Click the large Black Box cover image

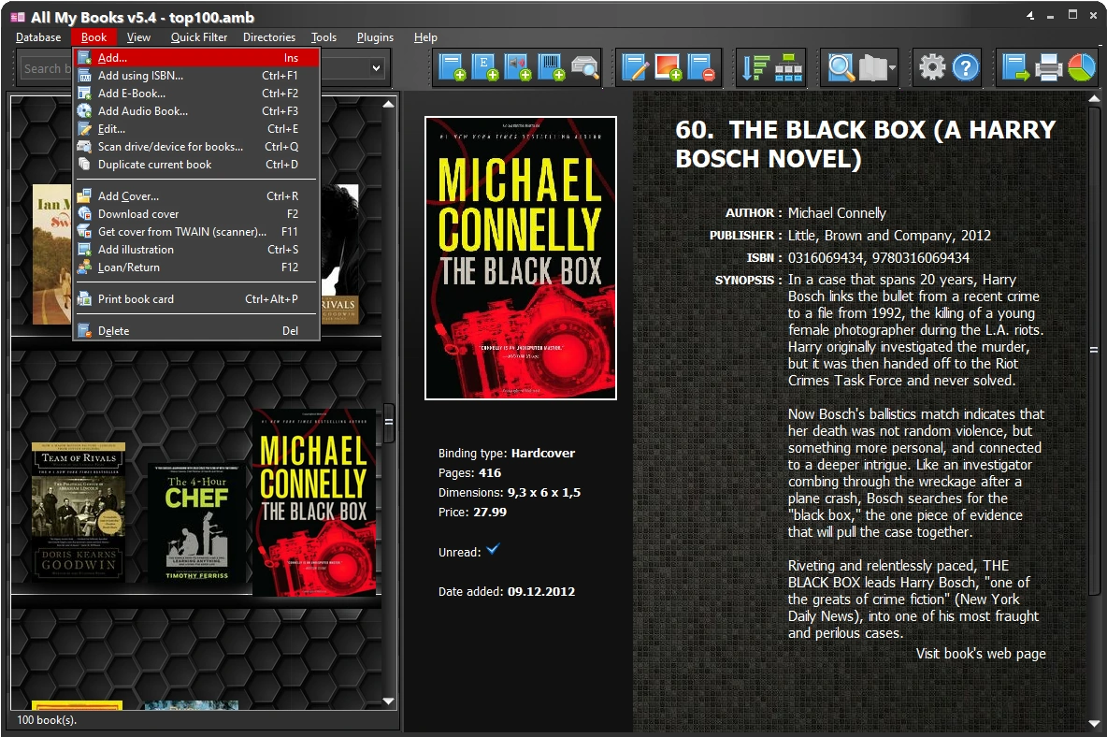point(521,258)
